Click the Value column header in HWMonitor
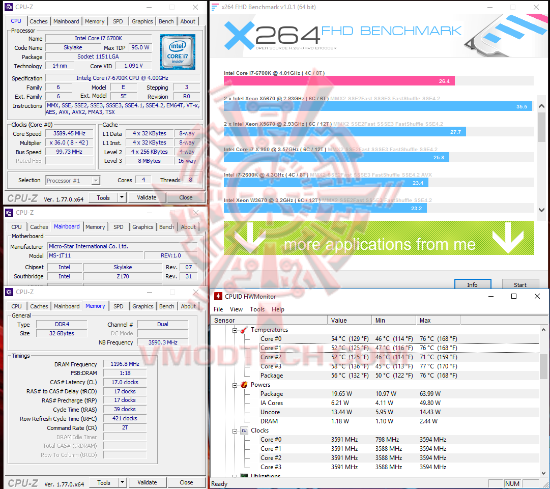The image size is (550, 489). [x=350, y=320]
